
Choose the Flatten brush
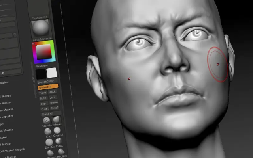(x=50, y=153)
